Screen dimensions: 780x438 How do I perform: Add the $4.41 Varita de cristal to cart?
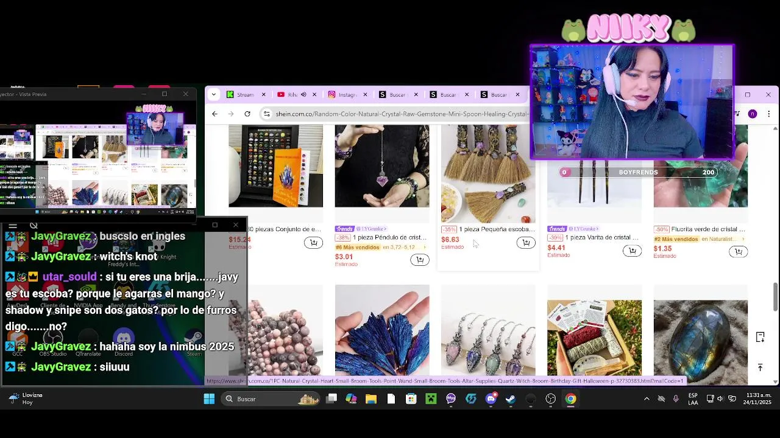pyautogui.click(x=632, y=251)
